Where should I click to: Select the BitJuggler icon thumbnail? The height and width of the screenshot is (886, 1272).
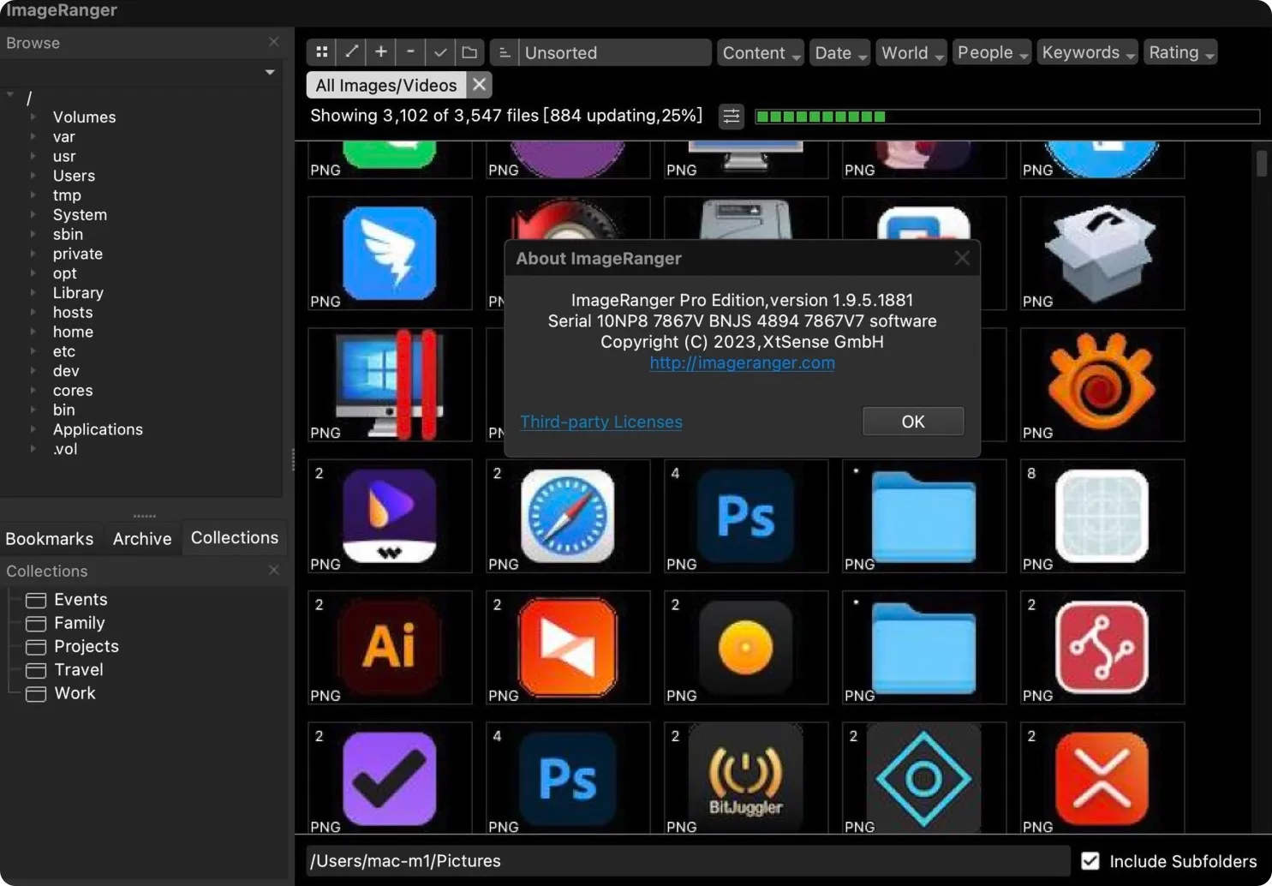point(746,778)
